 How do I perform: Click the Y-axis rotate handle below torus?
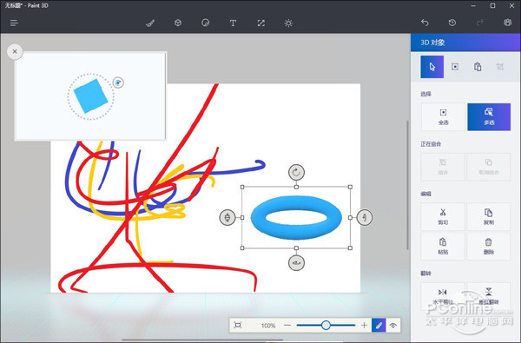pos(296,263)
